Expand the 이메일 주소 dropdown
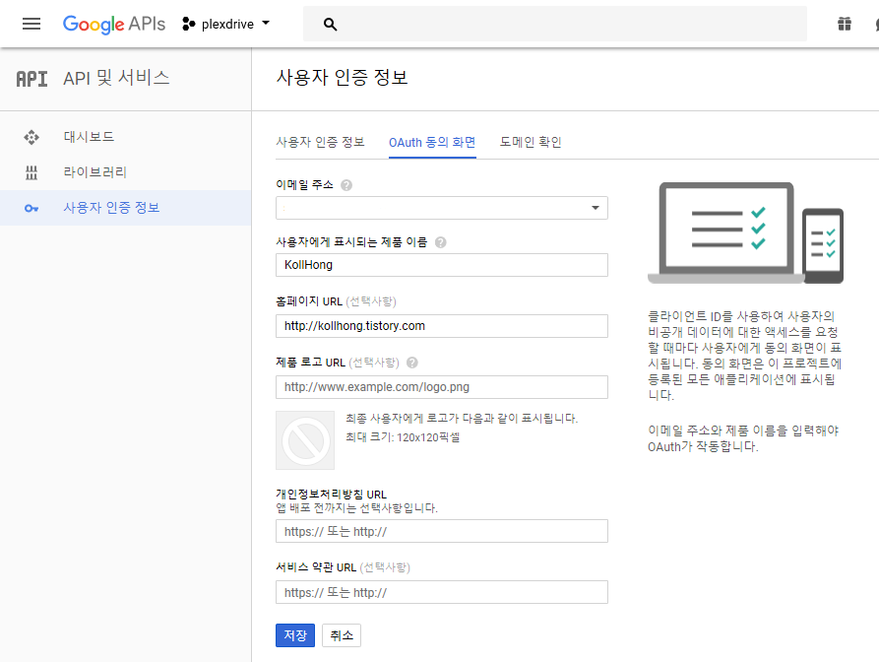The height and width of the screenshot is (662, 879). [442, 208]
